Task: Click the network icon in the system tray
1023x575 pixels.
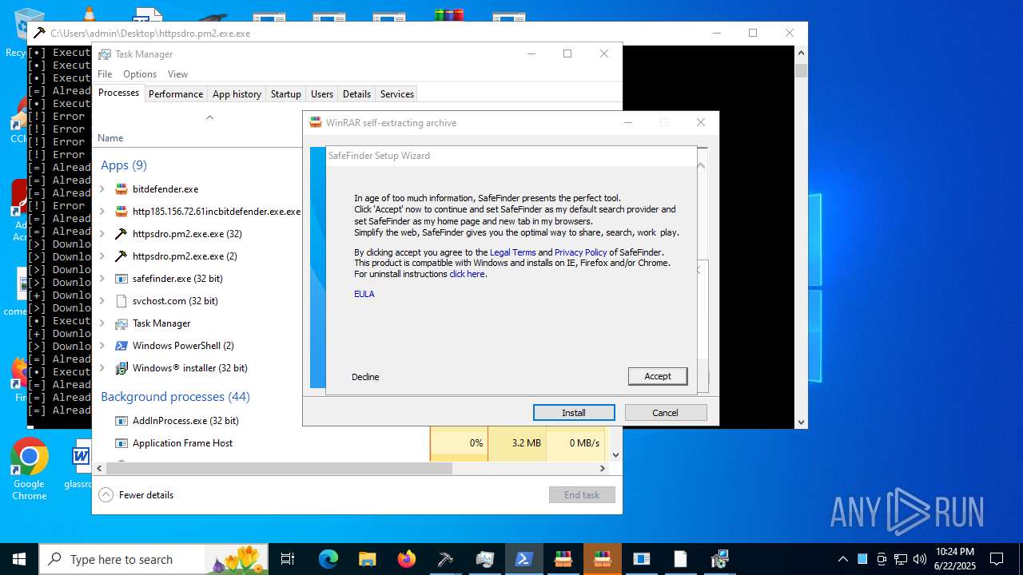Action: tap(901, 559)
